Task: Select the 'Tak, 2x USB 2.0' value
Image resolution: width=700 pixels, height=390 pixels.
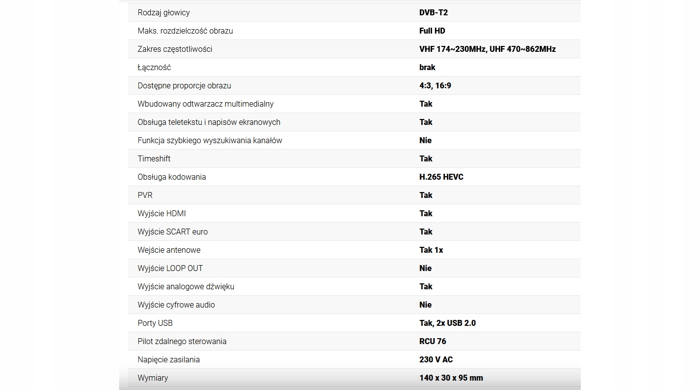Action: point(447,323)
